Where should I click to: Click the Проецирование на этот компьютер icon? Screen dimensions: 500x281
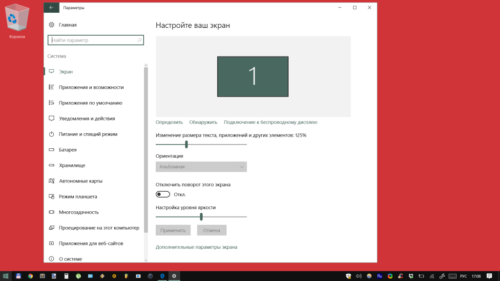(51, 228)
